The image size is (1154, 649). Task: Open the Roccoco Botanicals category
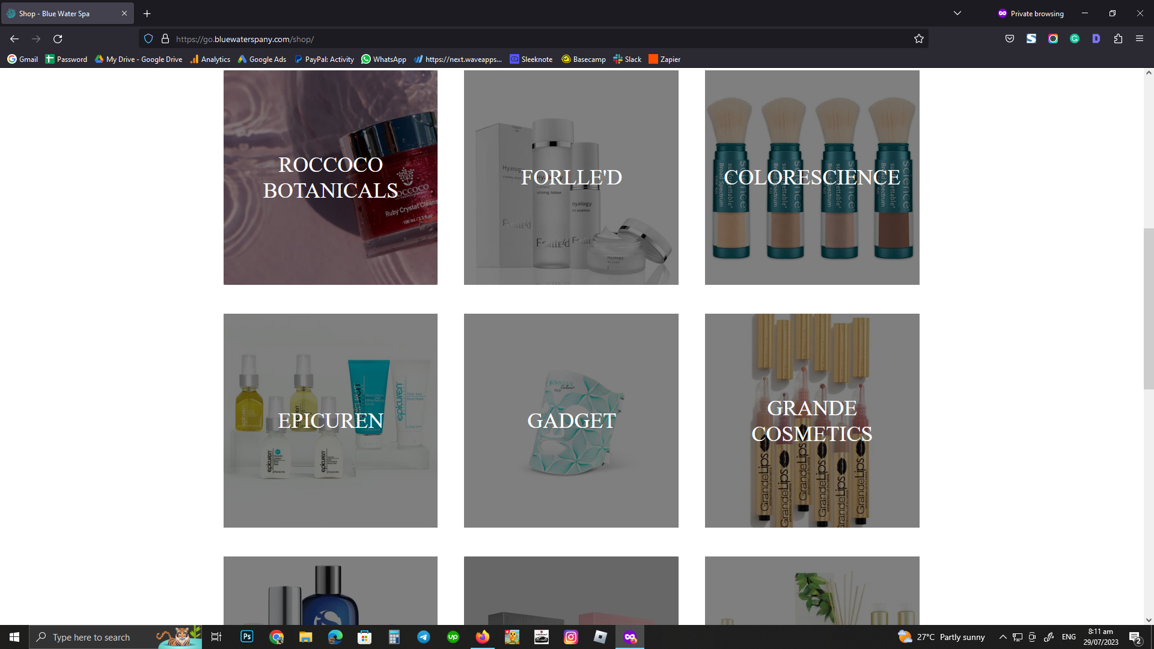pos(331,177)
